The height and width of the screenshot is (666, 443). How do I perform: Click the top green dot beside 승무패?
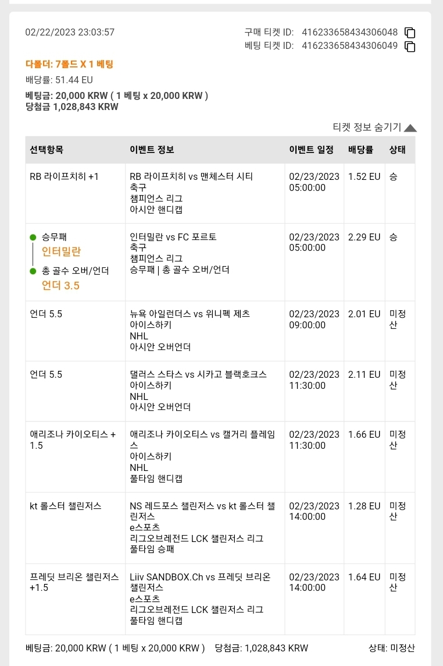point(33,238)
